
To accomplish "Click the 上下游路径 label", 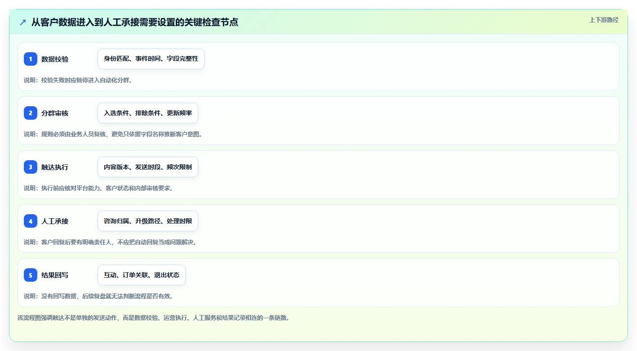I will point(604,20).
